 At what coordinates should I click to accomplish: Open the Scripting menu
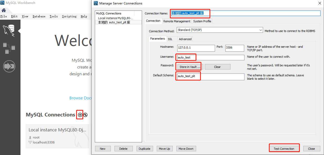[x=69, y=16]
